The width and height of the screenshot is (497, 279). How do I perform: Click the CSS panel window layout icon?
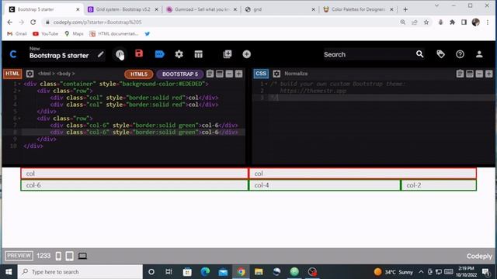click(x=470, y=74)
